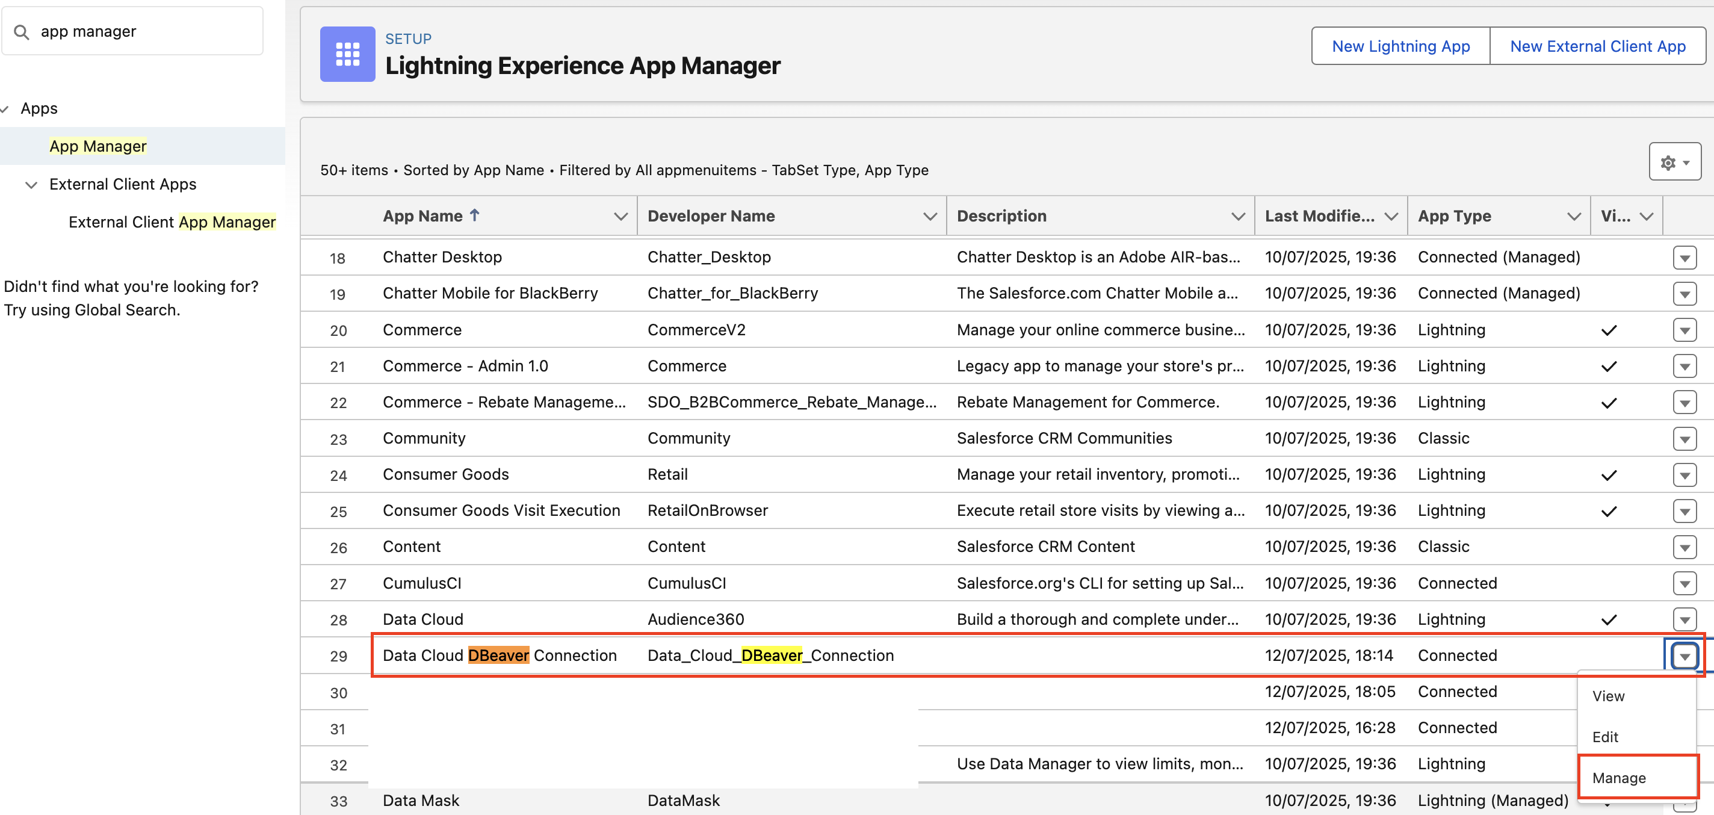Open the Developer Name column dropdown chevron
The width and height of the screenshot is (1714, 815).
pos(930,216)
